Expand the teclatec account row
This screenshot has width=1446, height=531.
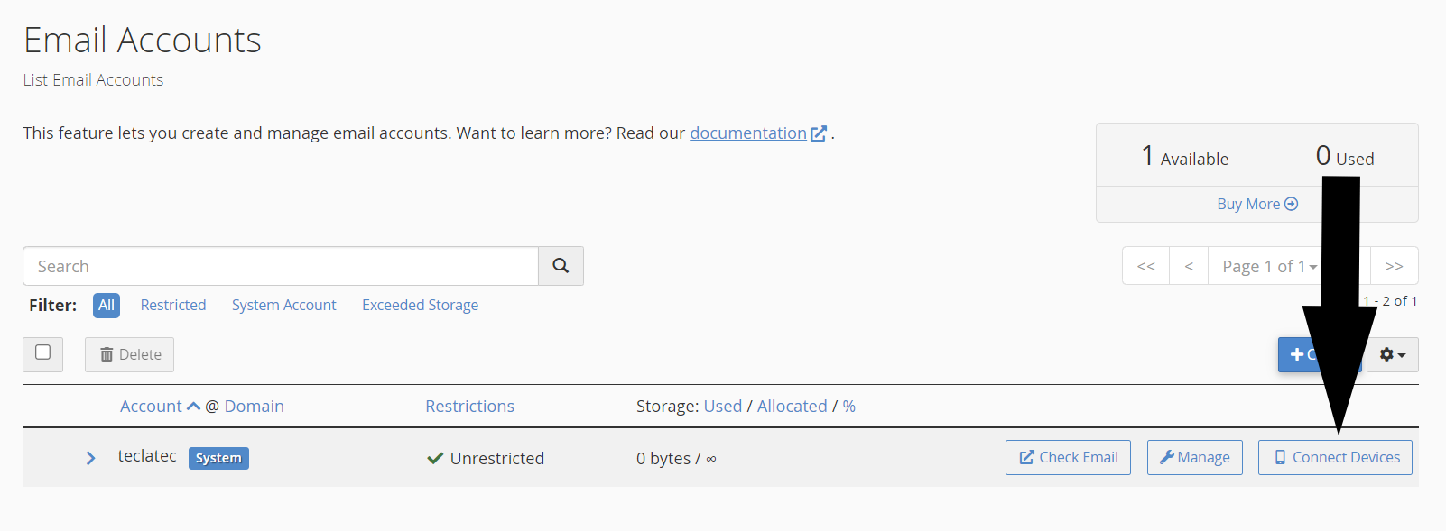[x=90, y=458]
